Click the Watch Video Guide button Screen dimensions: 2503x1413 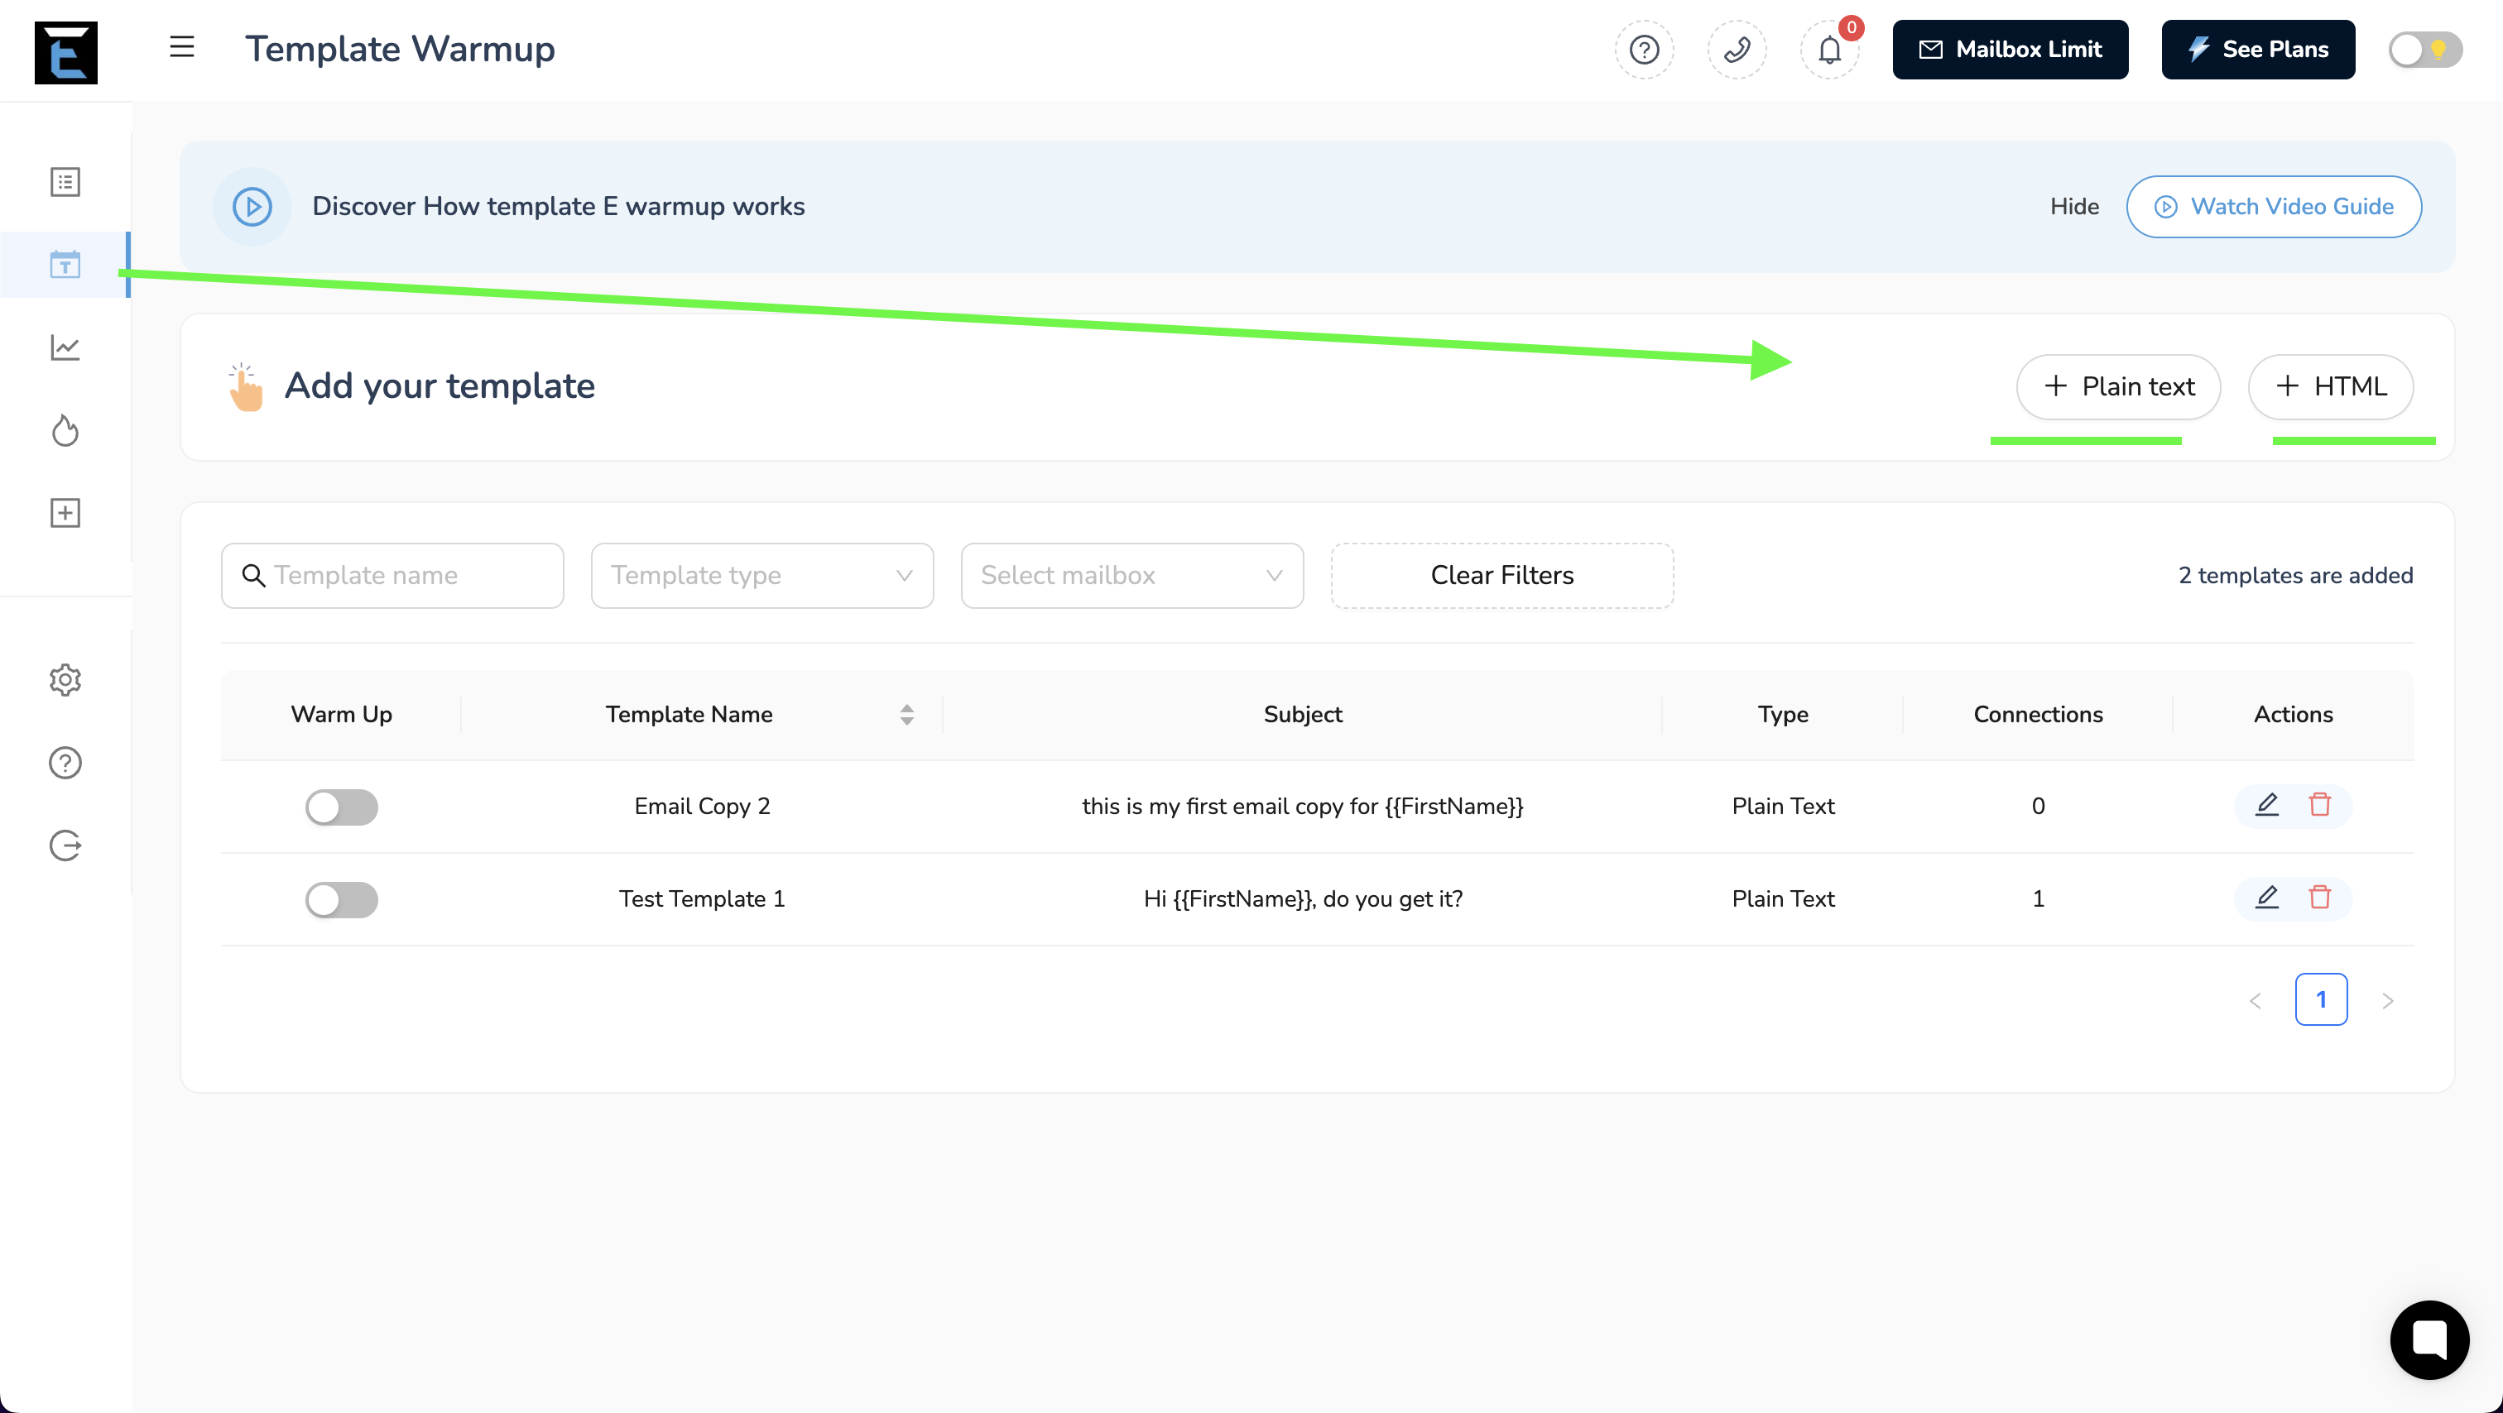point(2273,207)
